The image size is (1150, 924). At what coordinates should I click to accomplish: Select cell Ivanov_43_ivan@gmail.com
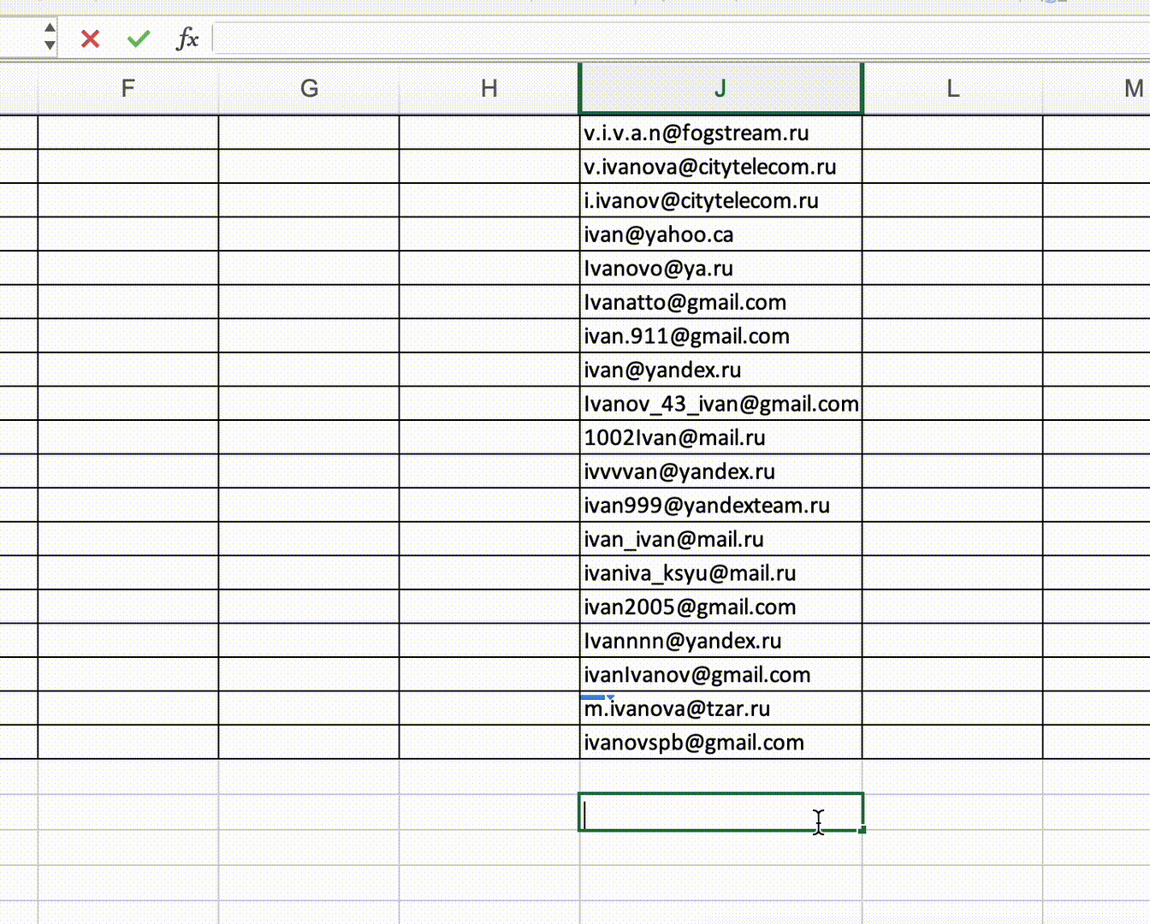[x=720, y=403]
